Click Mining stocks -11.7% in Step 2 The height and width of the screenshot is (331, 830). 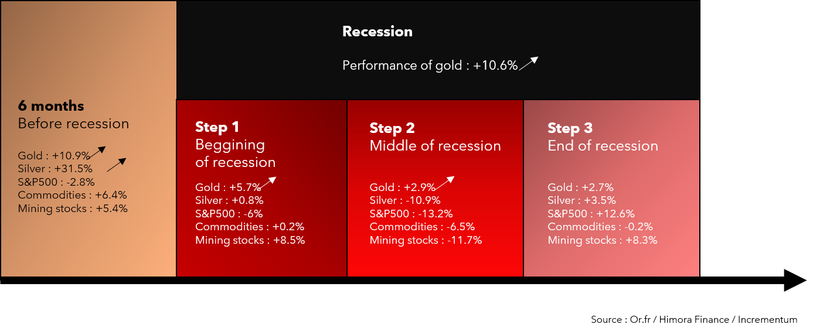click(x=426, y=240)
